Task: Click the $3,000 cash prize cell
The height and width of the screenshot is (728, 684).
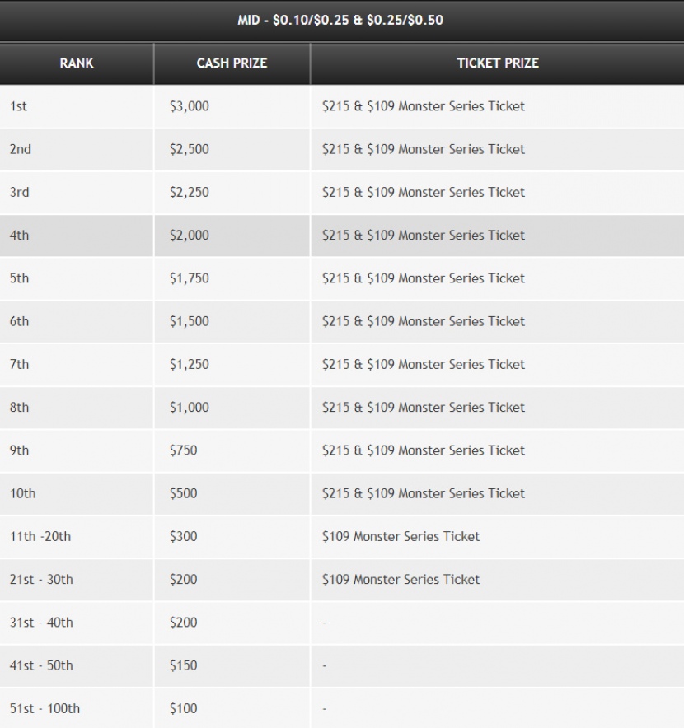Action: coord(232,106)
